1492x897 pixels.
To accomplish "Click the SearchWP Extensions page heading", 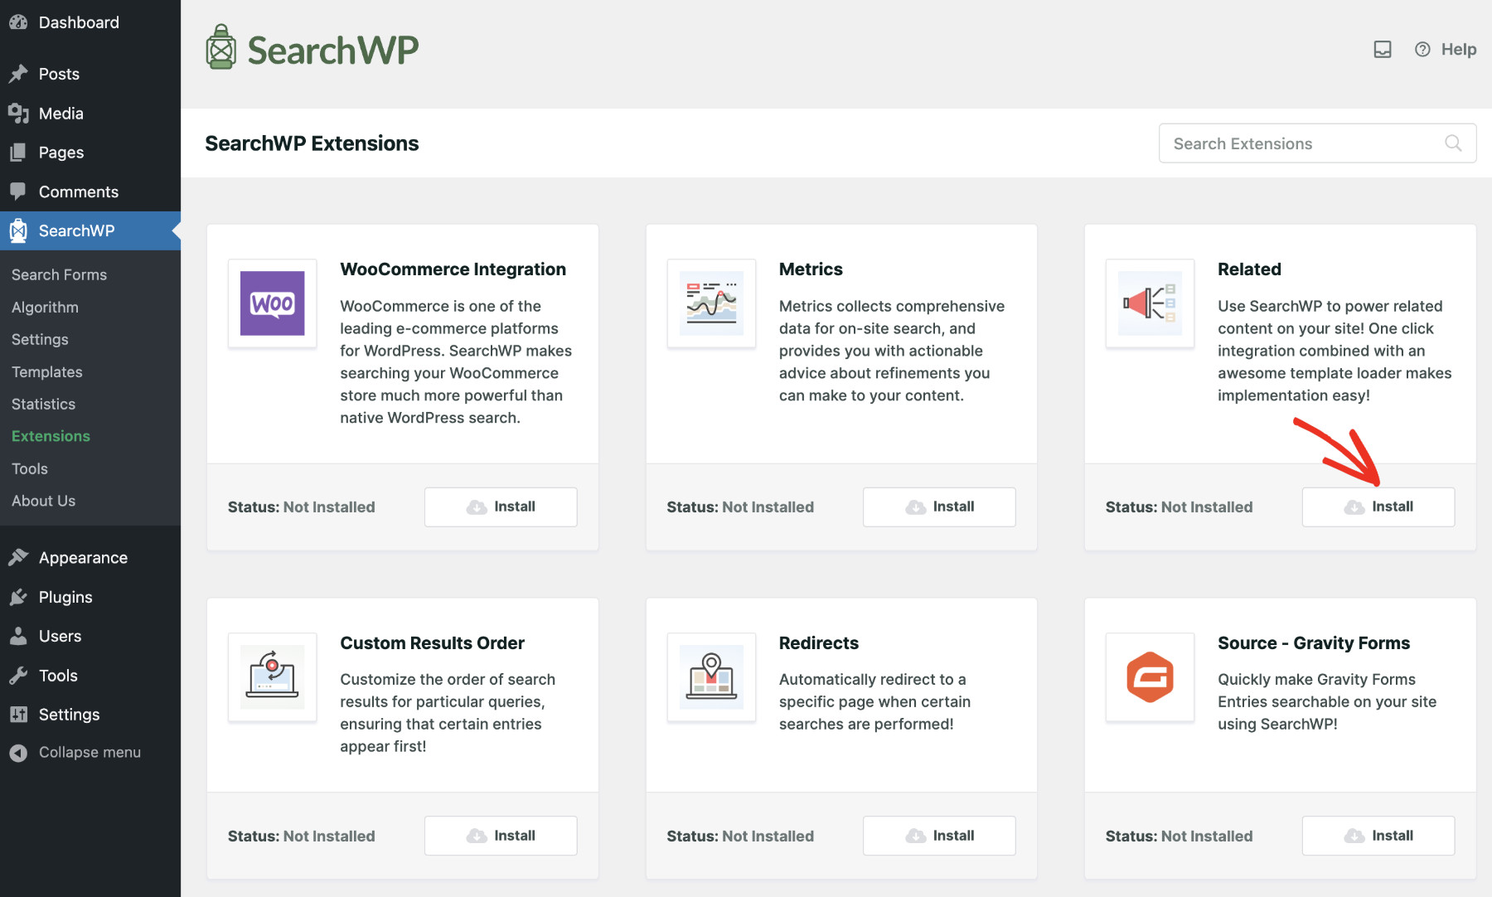I will 312,143.
